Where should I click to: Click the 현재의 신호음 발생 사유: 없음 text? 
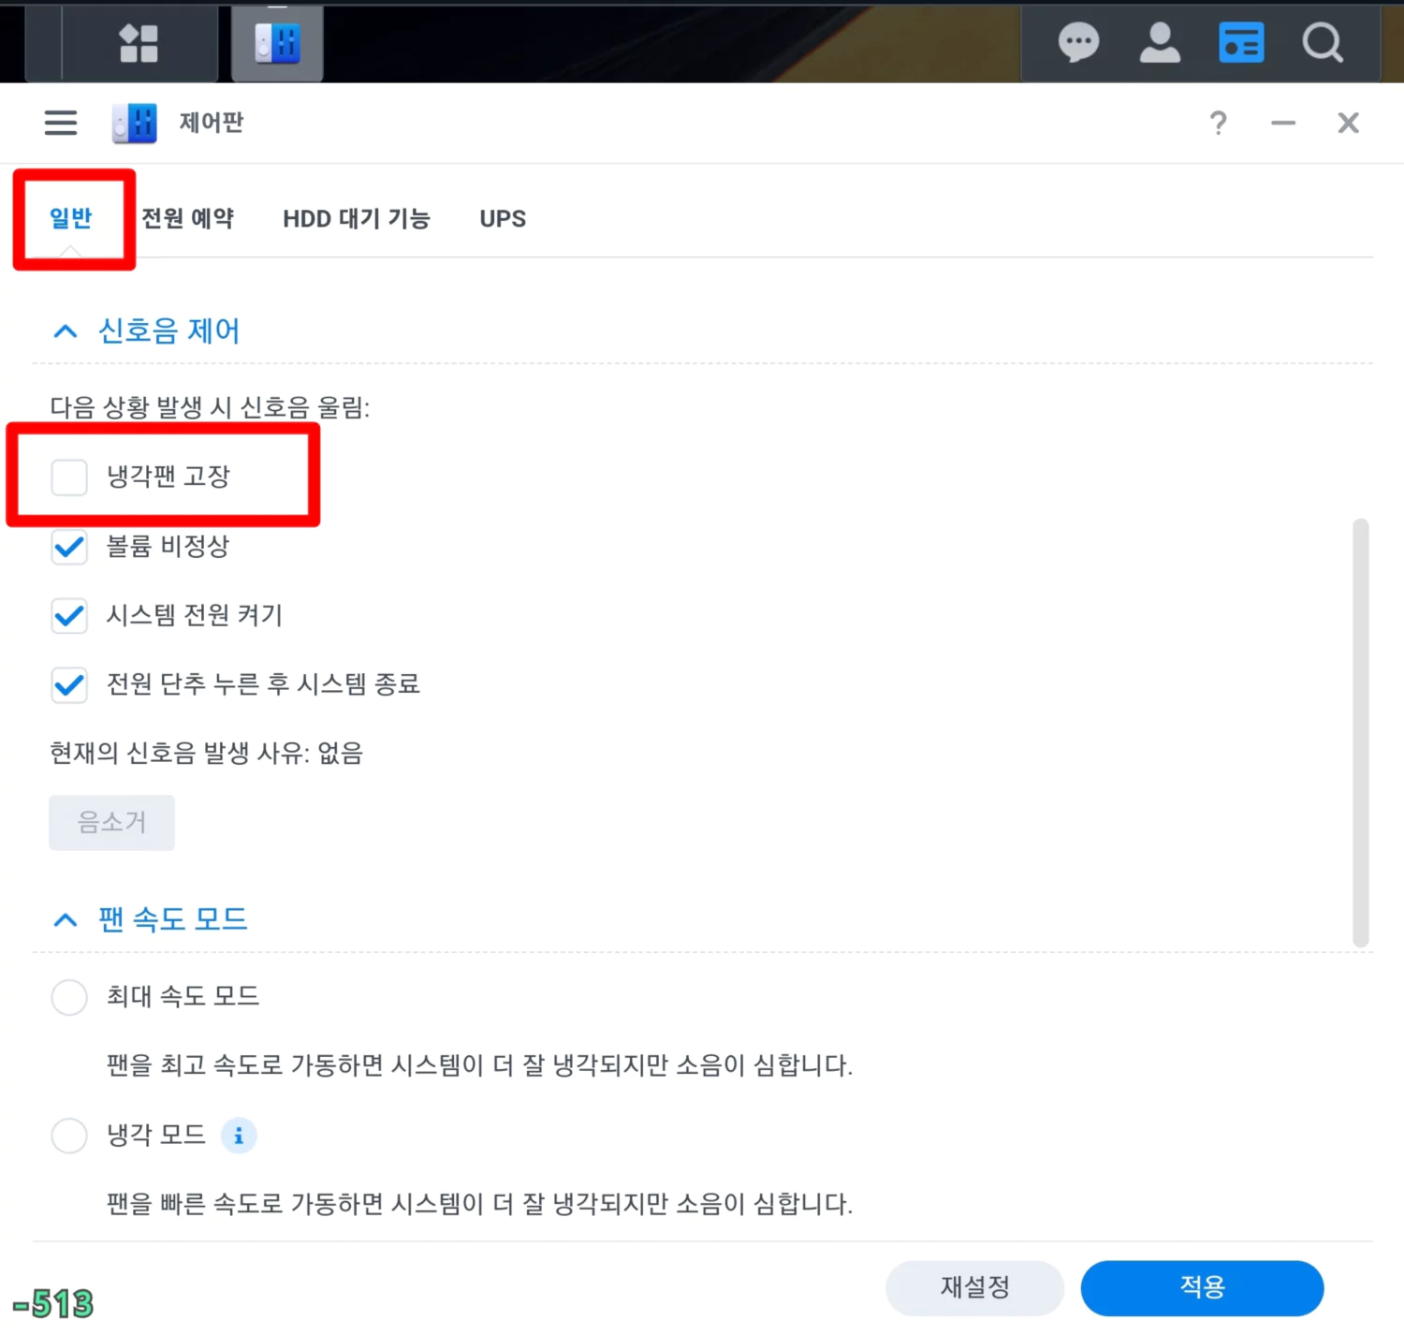pyautogui.click(x=206, y=754)
